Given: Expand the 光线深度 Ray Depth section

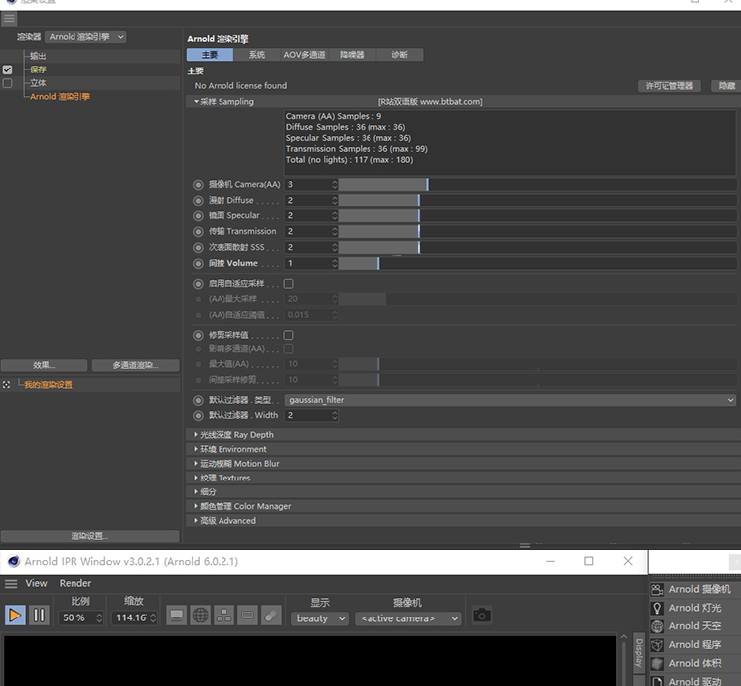Looking at the screenshot, I should pos(236,435).
